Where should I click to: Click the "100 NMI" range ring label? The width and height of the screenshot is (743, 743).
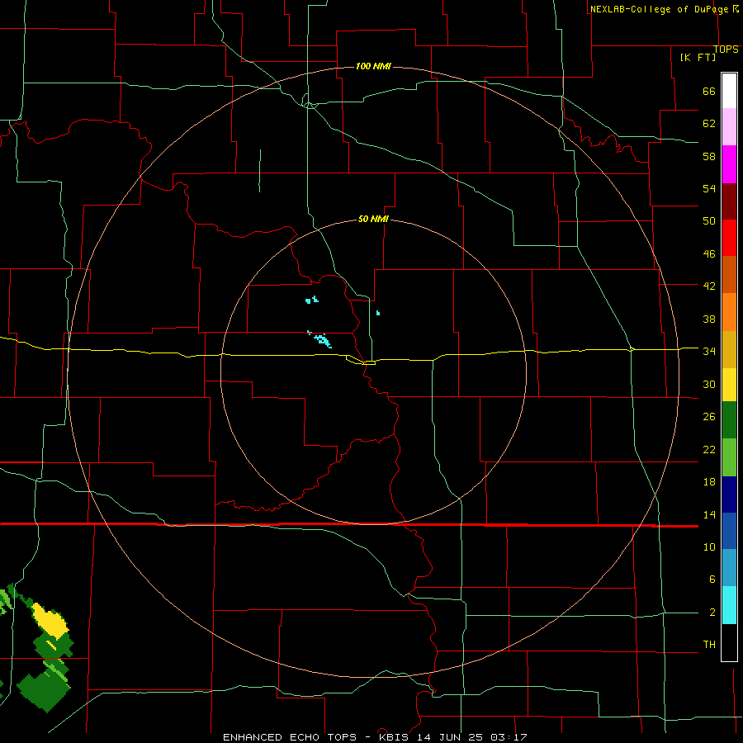(x=373, y=66)
